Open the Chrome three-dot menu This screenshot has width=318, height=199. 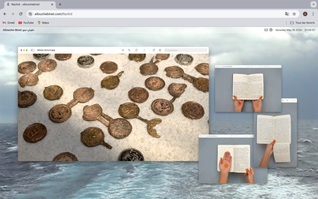(313, 14)
